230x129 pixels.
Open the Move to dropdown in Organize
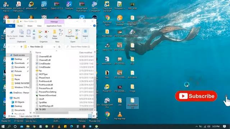pyautogui.click(x=40, y=32)
